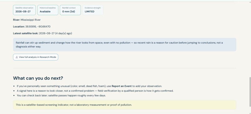
Task: Select the Historical baseline Available card
Action: [x=48, y=10]
